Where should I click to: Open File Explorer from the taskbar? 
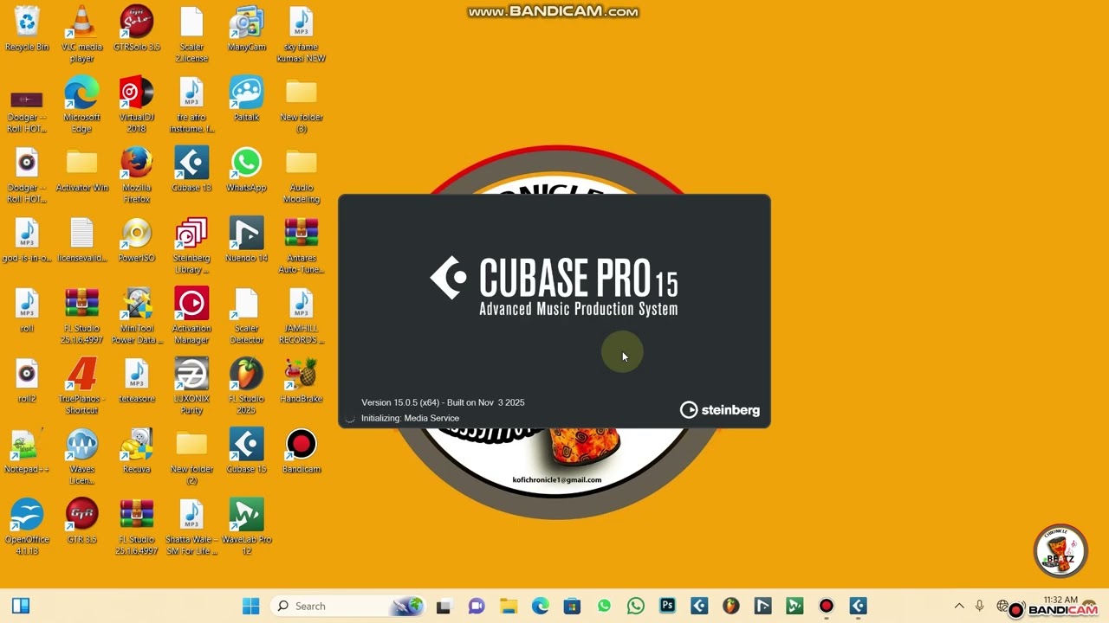[x=508, y=606]
